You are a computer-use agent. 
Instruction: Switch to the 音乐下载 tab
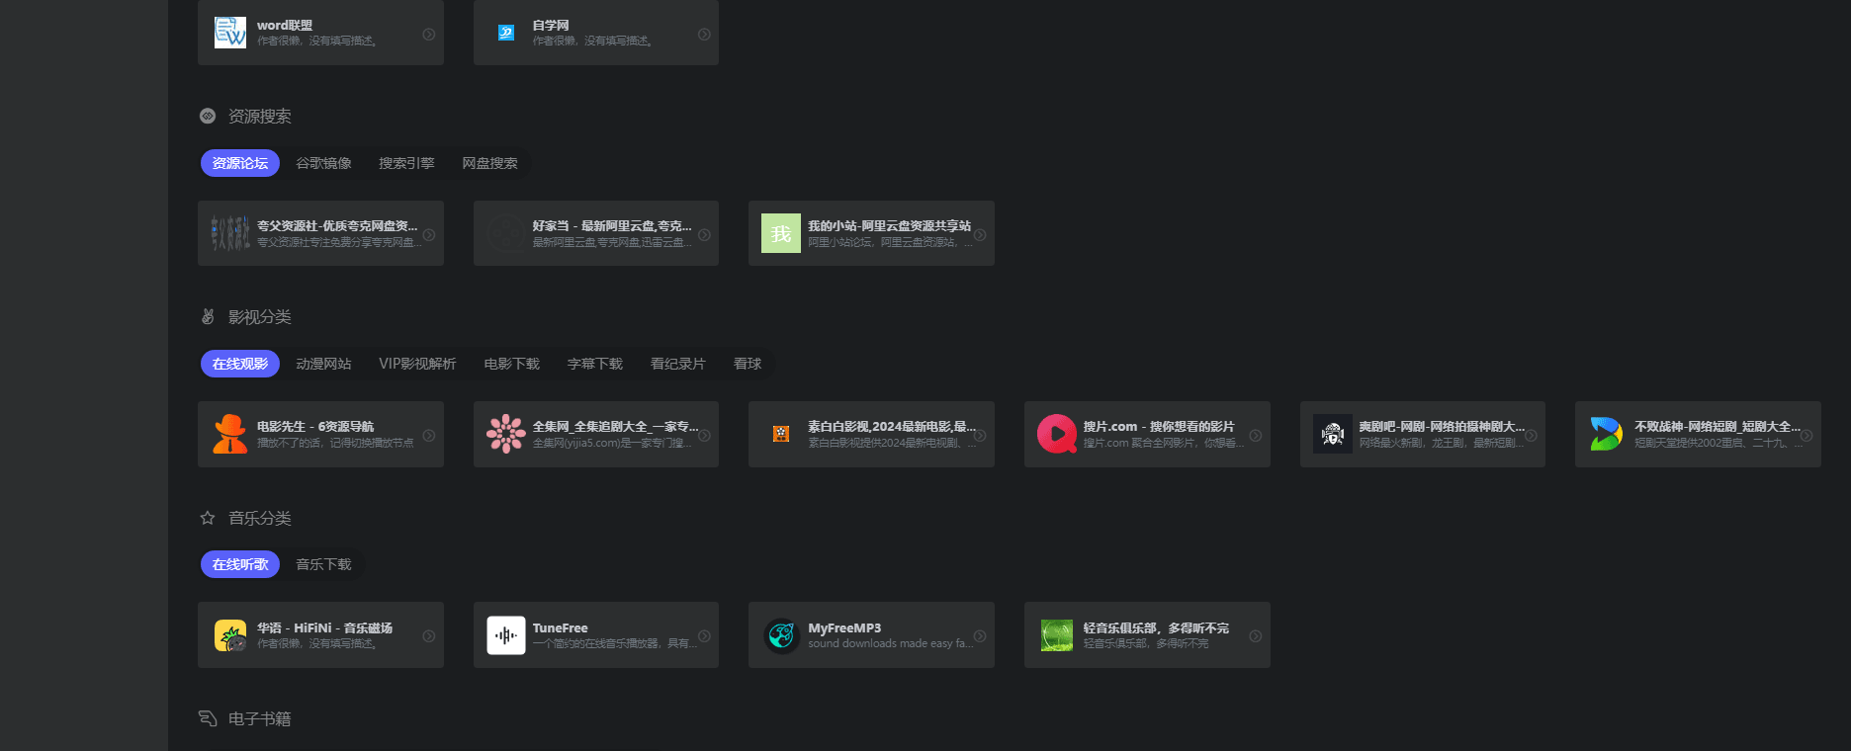[323, 564]
